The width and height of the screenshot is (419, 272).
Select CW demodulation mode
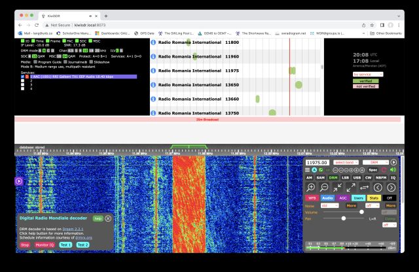coord(368,178)
